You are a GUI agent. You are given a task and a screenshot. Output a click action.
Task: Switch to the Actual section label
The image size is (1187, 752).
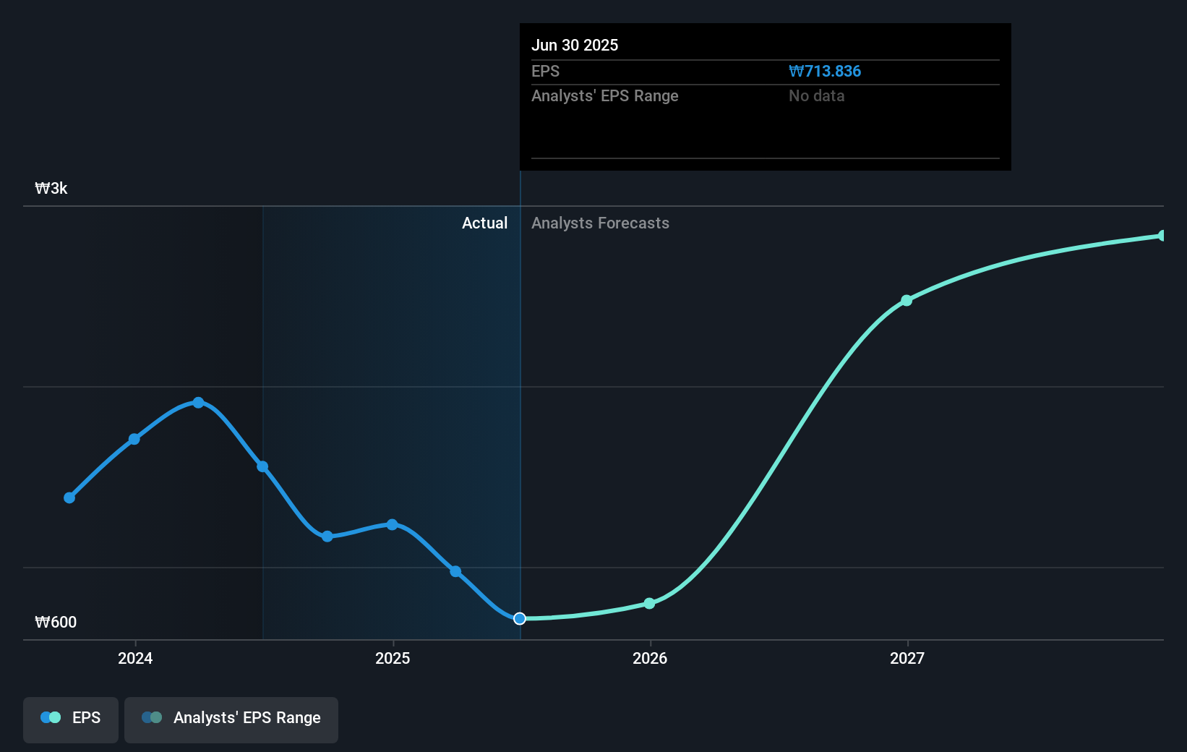click(x=484, y=223)
